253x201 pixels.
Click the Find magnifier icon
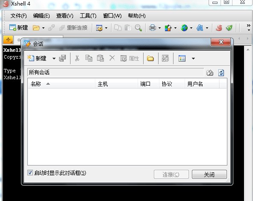pos(138,28)
